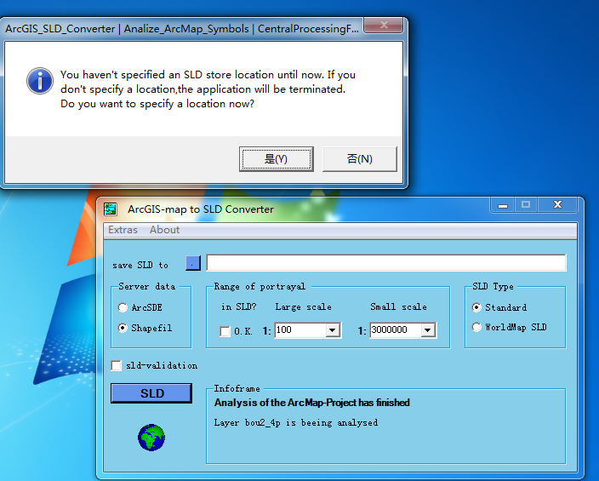Open the Extras menu

[123, 230]
